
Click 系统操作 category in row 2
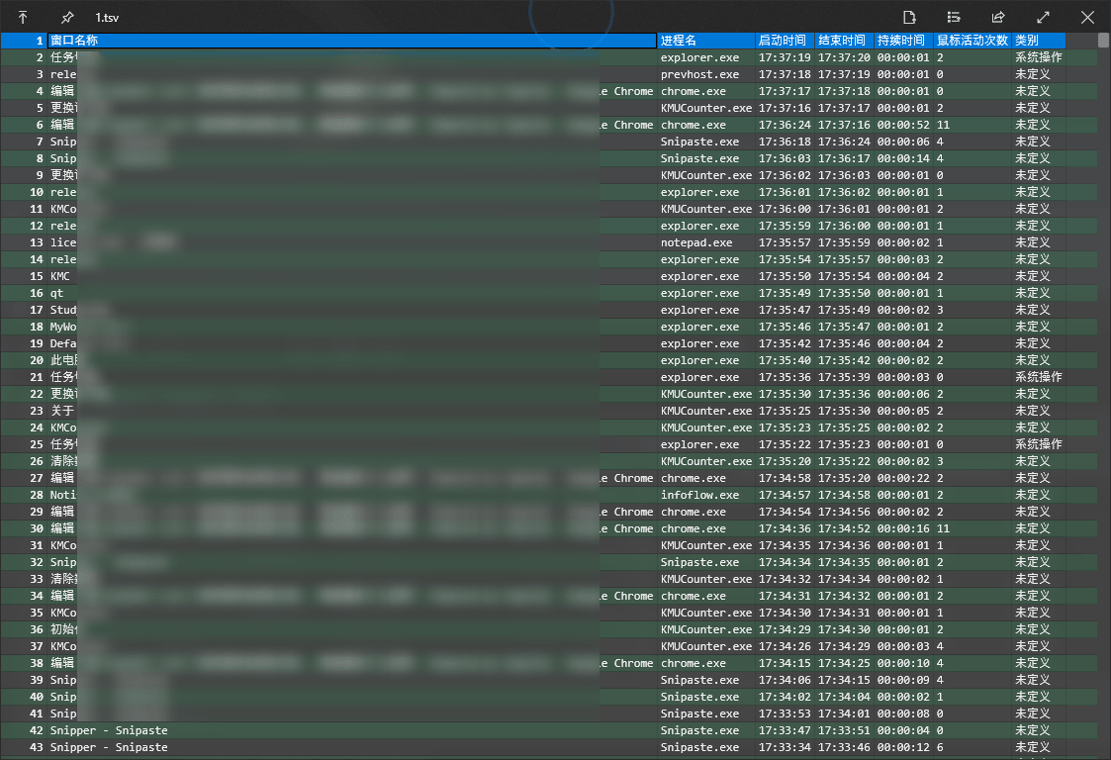click(x=1039, y=57)
